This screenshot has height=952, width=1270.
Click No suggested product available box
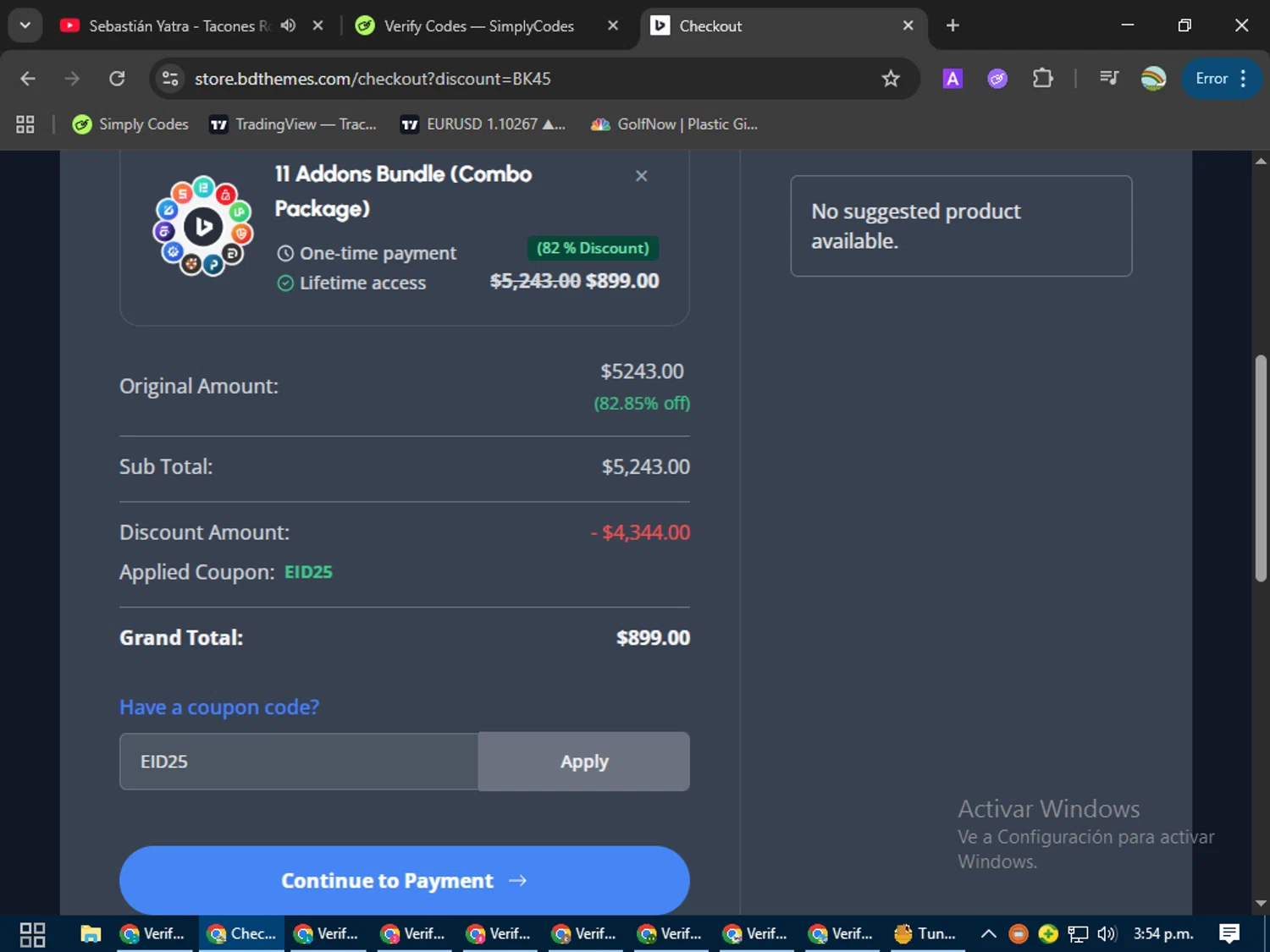(961, 226)
